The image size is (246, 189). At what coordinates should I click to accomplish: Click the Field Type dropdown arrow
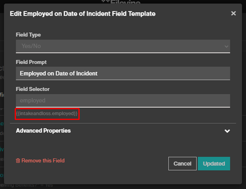click(x=226, y=46)
